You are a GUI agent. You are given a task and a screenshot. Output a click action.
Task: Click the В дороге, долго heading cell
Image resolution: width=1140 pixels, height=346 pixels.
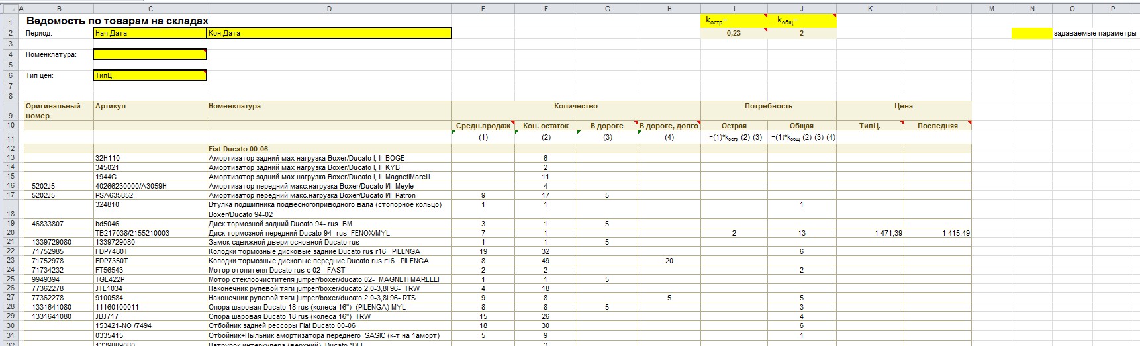[669, 126]
